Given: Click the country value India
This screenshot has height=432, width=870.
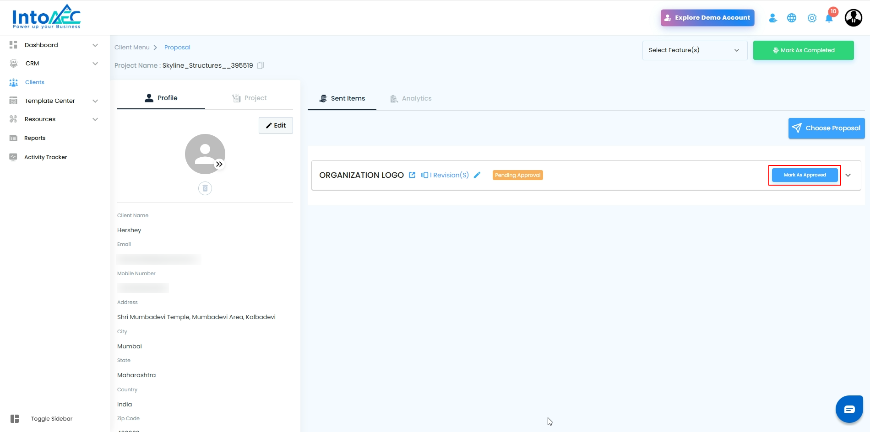Looking at the screenshot, I should coord(125,405).
